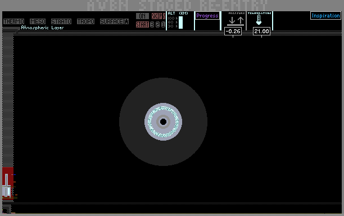Screen dimensions: 344x216
Task: Click countdown digit 3
Action: coord(152,24)
